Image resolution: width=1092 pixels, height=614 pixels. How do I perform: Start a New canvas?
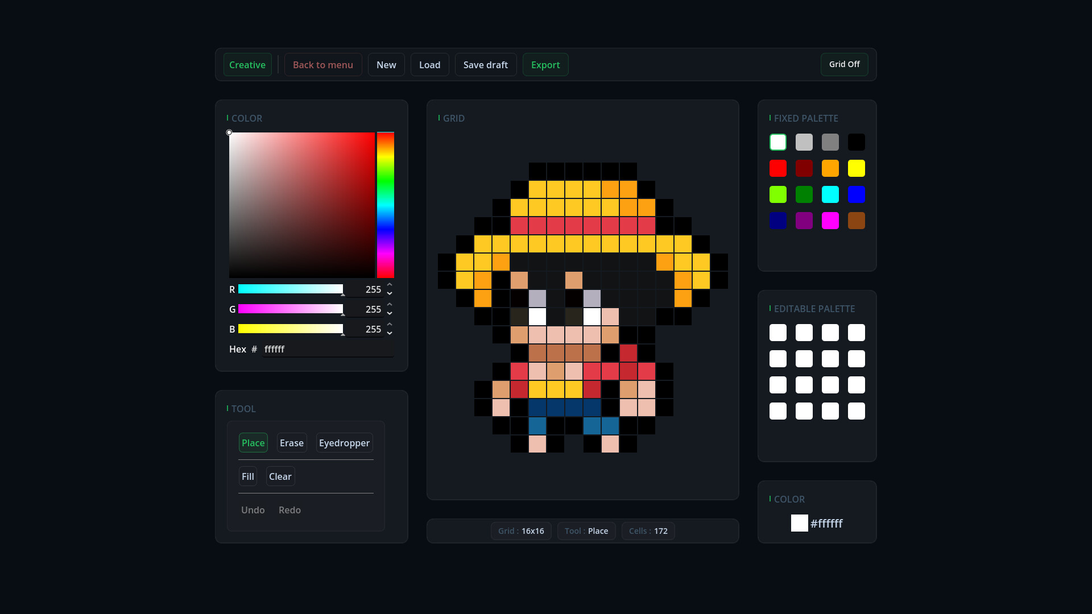(386, 64)
